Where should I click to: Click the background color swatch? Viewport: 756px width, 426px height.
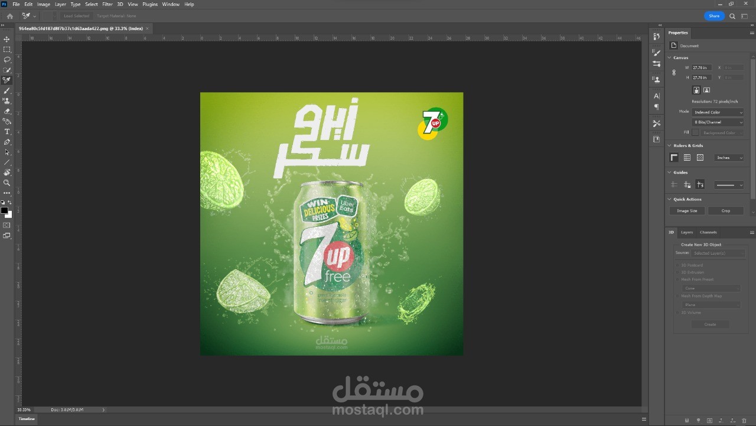tap(9, 215)
